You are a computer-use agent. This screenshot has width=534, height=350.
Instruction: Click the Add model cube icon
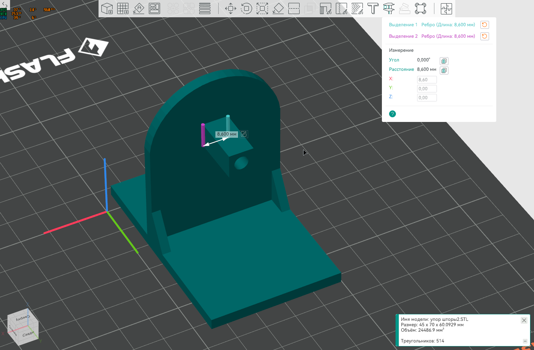point(107,9)
